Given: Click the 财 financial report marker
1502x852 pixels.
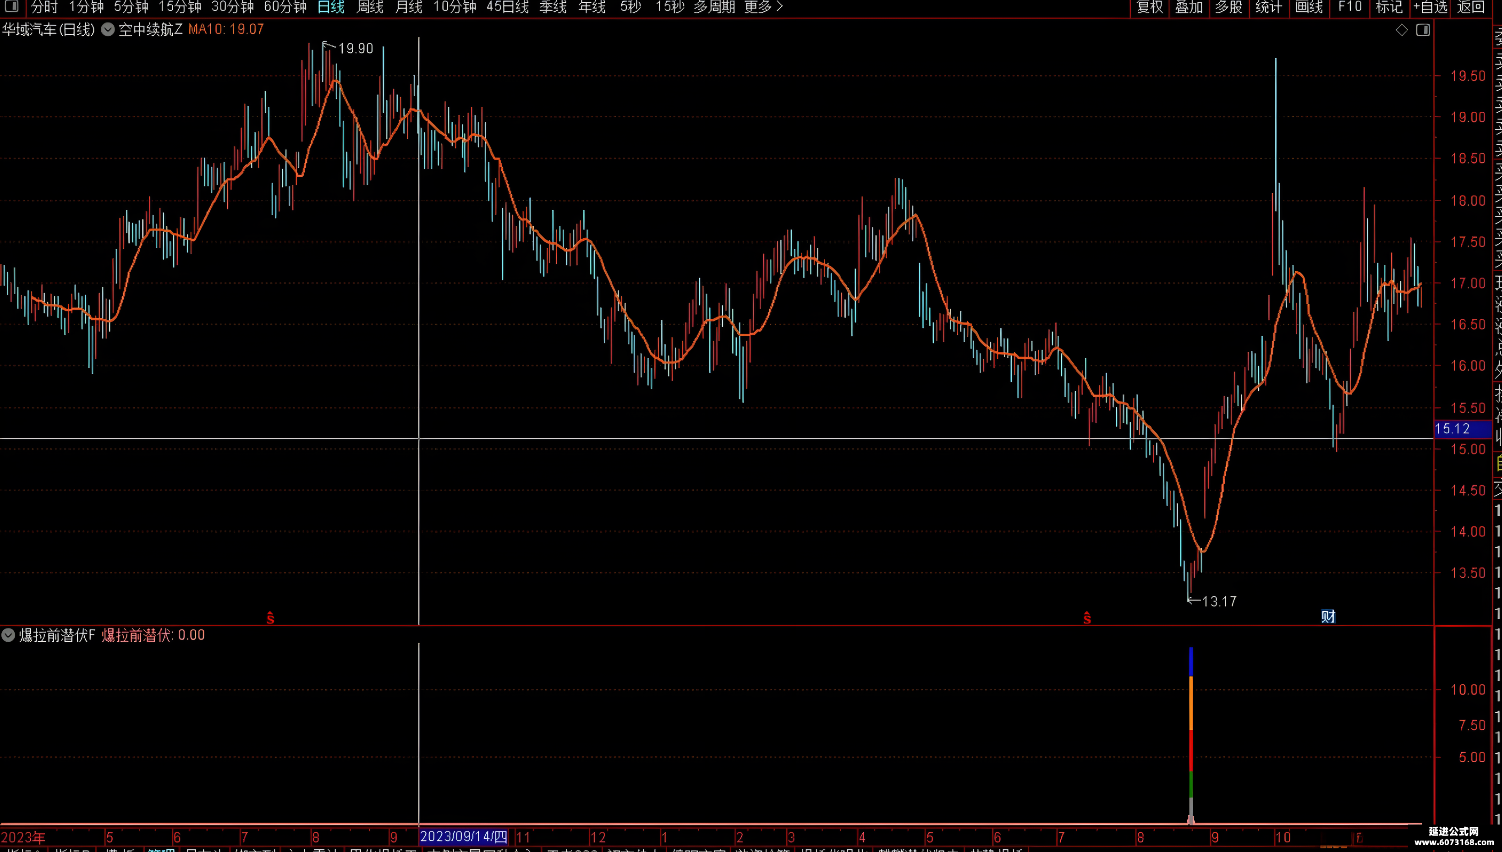Looking at the screenshot, I should point(1328,616).
